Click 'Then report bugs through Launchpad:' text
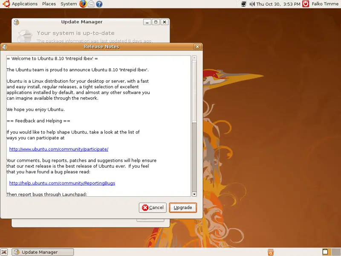341x256 pixels. [47, 194]
